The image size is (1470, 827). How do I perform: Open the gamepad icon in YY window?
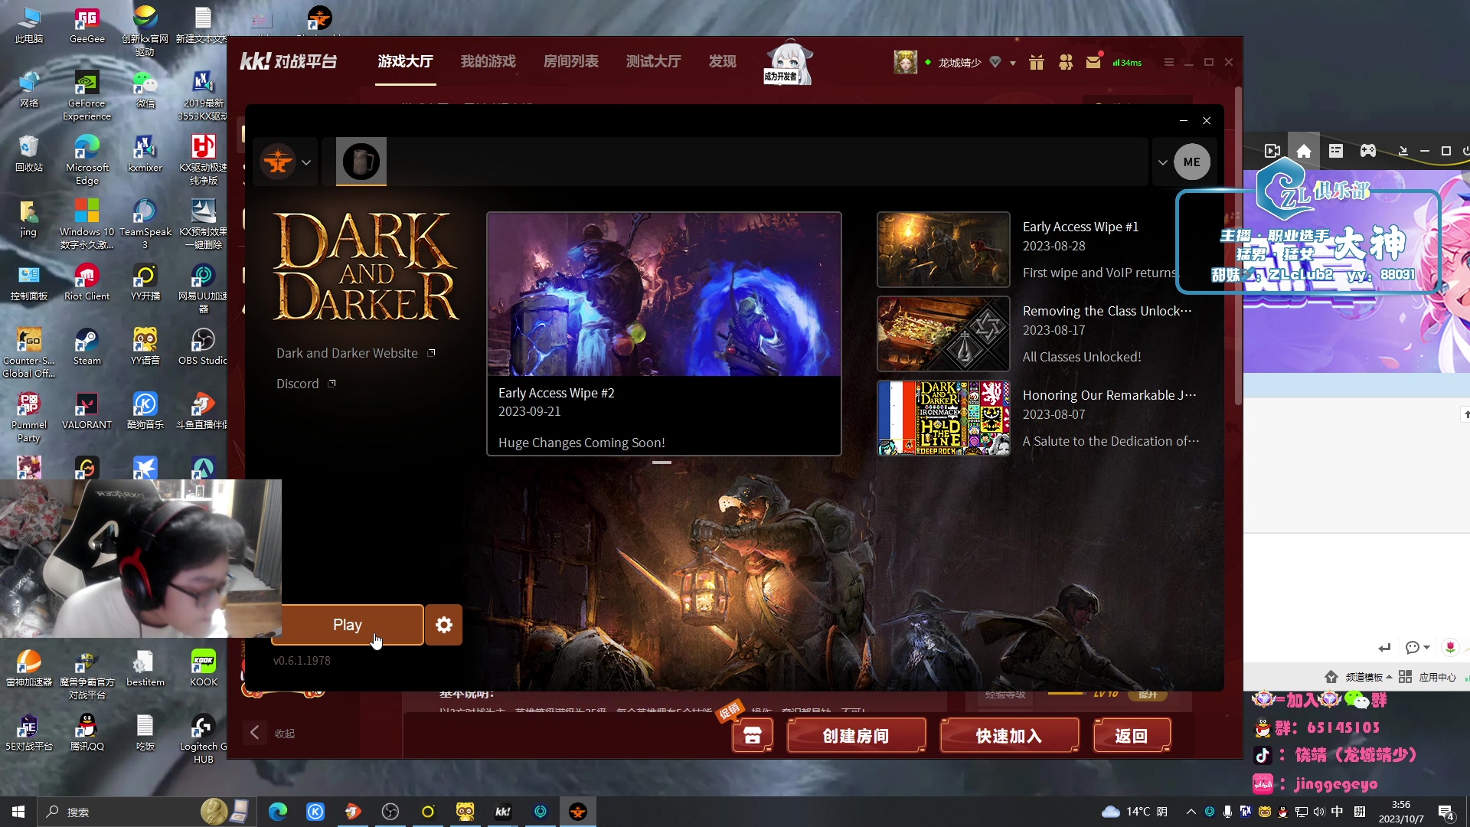click(x=1368, y=151)
